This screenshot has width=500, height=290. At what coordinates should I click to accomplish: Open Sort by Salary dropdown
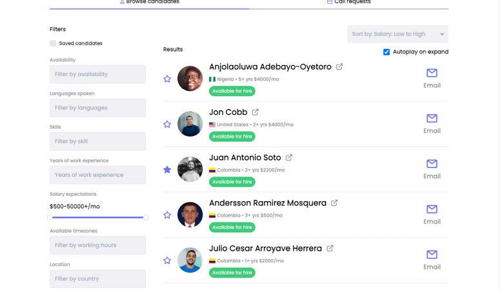(x=397, y=34)
